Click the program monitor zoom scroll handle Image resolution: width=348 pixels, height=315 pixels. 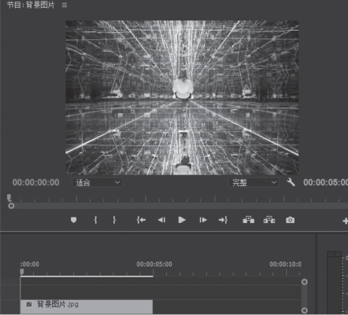tap(11, 206)
